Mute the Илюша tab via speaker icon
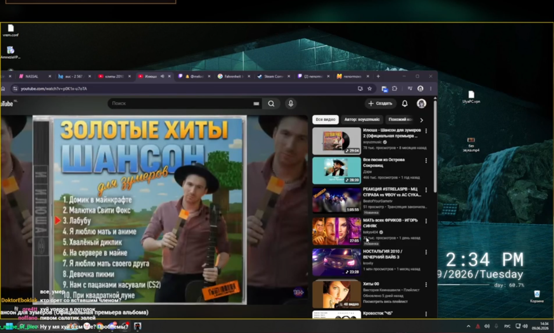The image size is (554, 333). 162,76
